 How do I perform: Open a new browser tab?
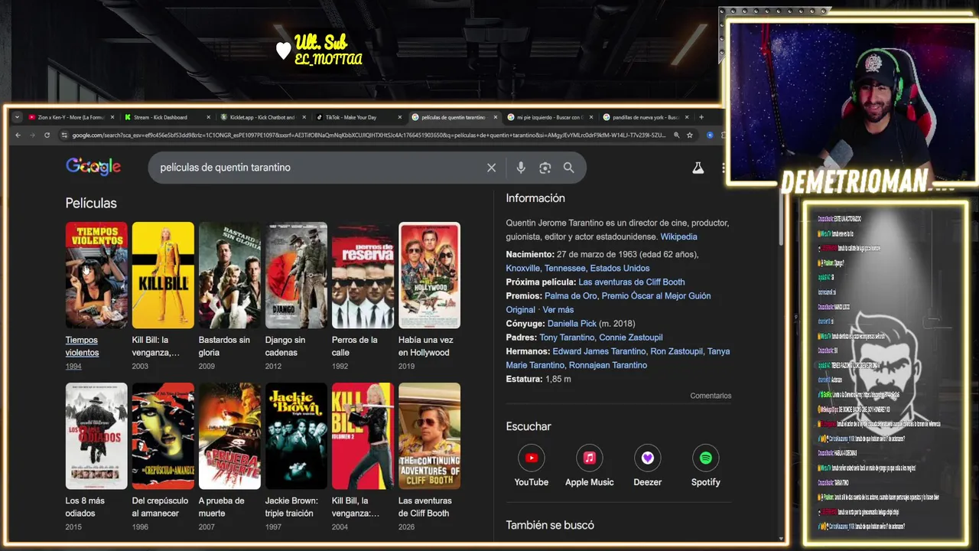click(701, 117)
